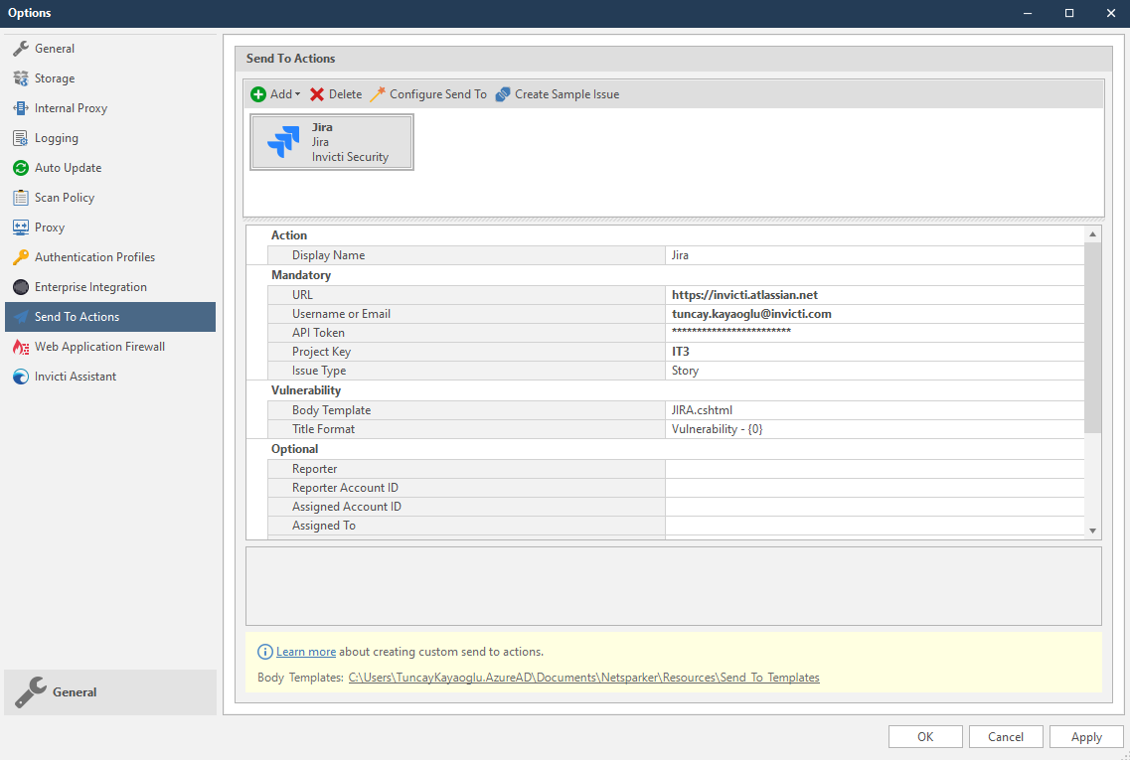This screenshot has width=1130, height=760.
Task: Select the Jira Invicti Security action card
Action: (332, 141)
